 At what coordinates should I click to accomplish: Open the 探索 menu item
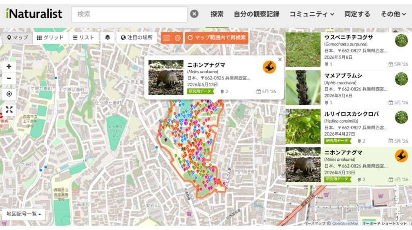tap(217, 14)
